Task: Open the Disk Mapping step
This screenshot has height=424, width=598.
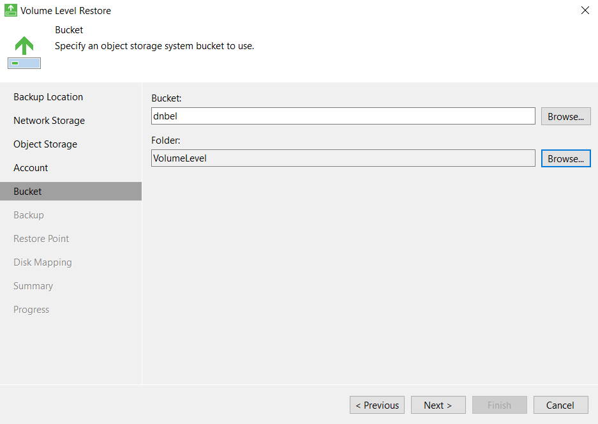Action: pos(43,262)
